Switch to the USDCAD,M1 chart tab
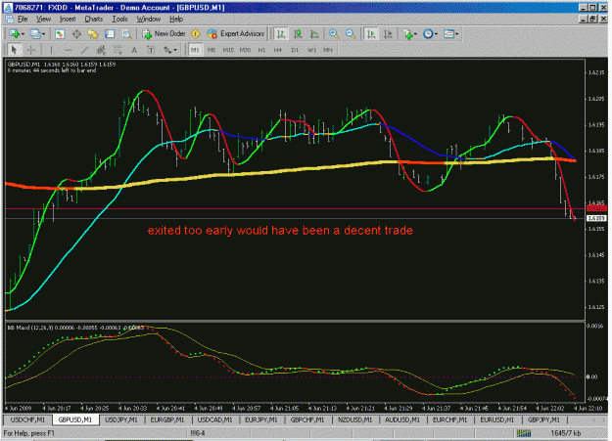This screenshot has width=612, height=441. (214, 419)
